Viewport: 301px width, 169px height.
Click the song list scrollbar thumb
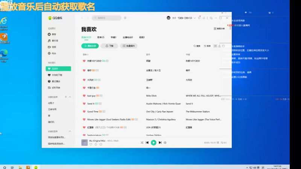pyautogui.click(x=230, y=27)
